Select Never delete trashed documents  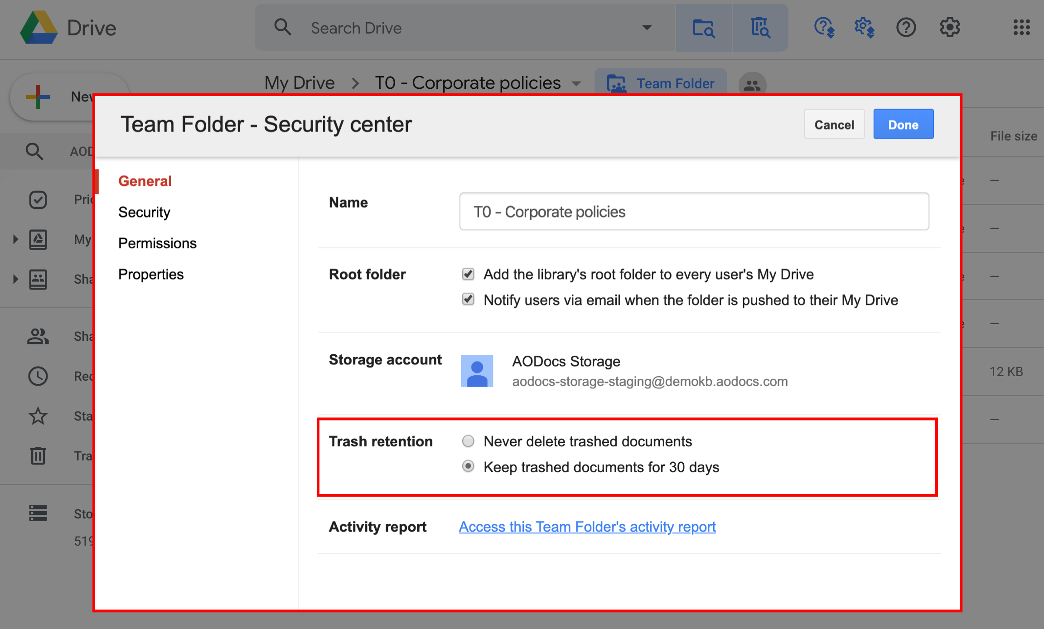tap(468, 441)
